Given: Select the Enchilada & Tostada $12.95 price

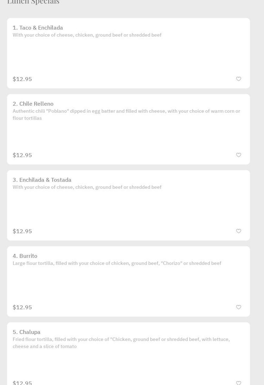Looking at the screenshot, I should pos(22,231).
